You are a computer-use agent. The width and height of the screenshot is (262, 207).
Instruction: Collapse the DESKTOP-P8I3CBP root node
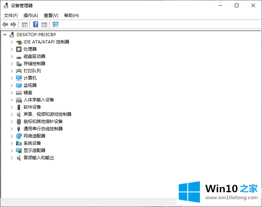coord(5,35)
